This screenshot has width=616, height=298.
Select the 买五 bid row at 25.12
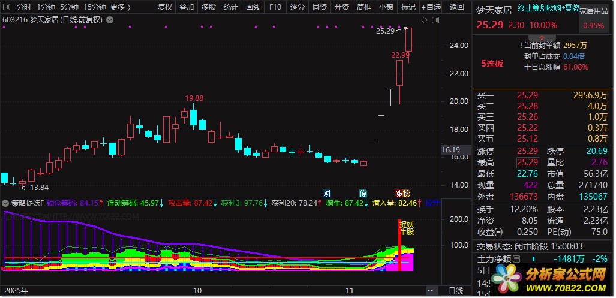542,138
